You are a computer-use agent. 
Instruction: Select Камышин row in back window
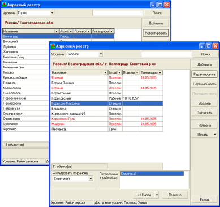(25, 62)
